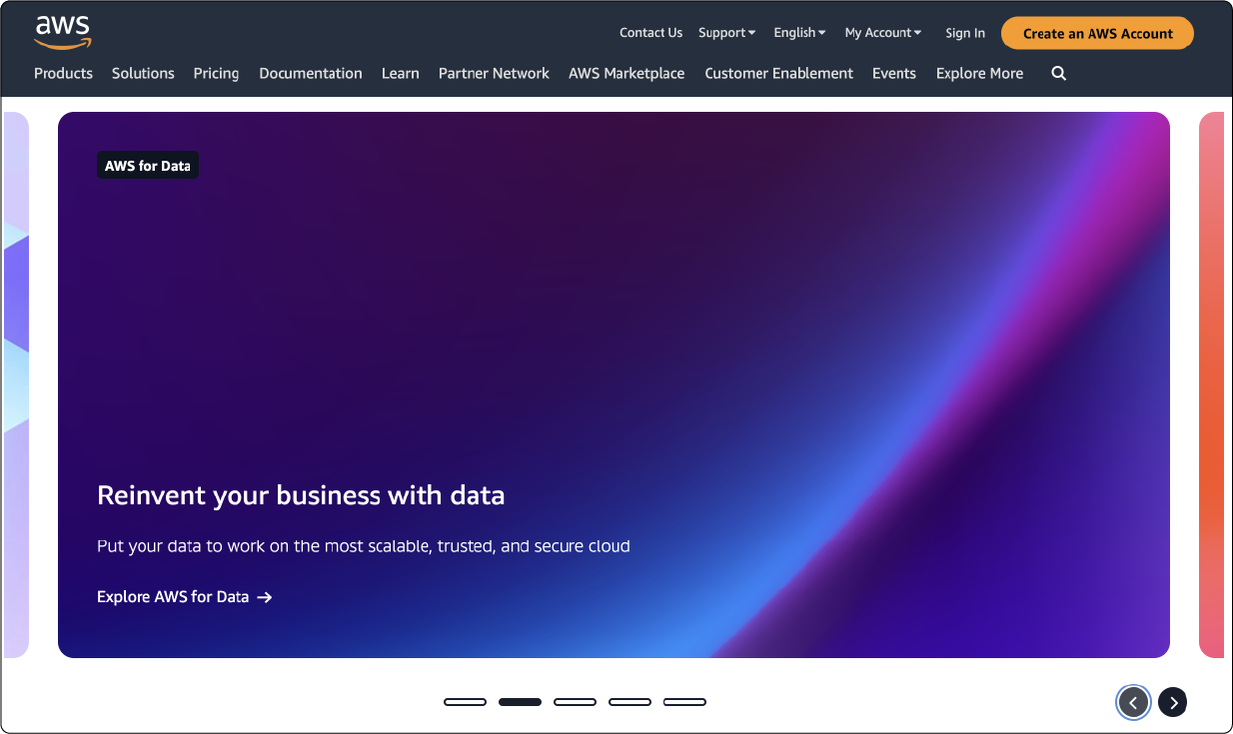Image resolution: width=1233 pixels, height=734 pixels.
Task: Go to next carousel slide arrow
Action: [1173, 703]
